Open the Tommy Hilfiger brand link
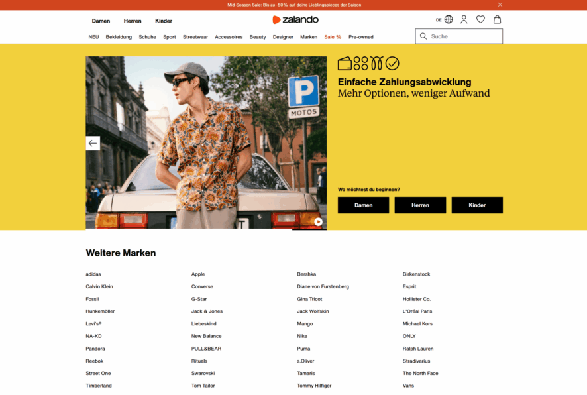Viewport: 587px width, 395px height. (x=315, y=386)
